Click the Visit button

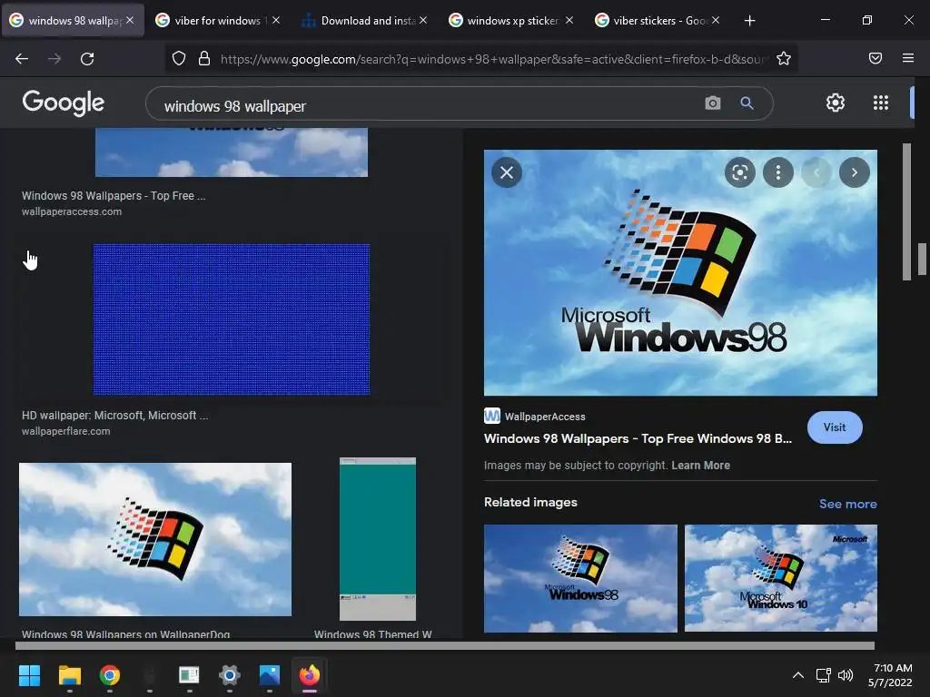835,427
